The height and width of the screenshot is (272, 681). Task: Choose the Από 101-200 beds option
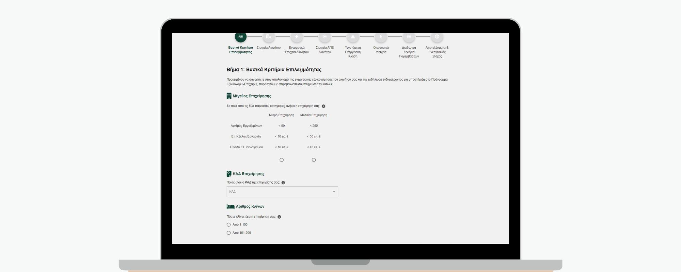(x=228, y=233)
